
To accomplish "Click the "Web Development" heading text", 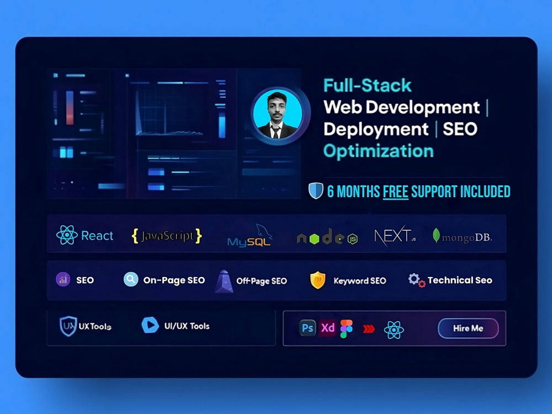I will click(401, 107).
